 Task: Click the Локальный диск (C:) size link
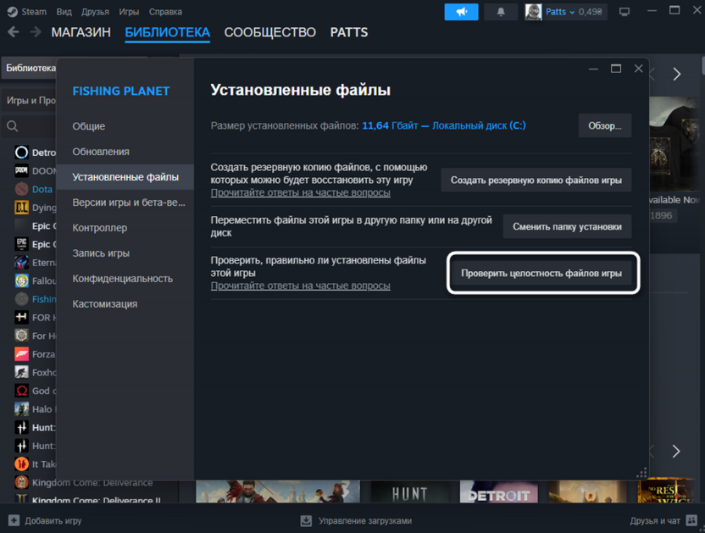[x=479, y=125]
